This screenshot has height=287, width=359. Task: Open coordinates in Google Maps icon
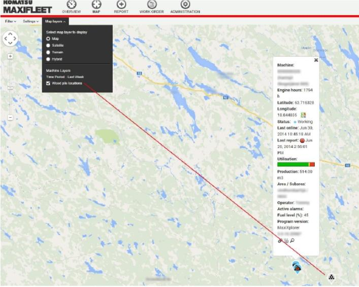point(303,115)
